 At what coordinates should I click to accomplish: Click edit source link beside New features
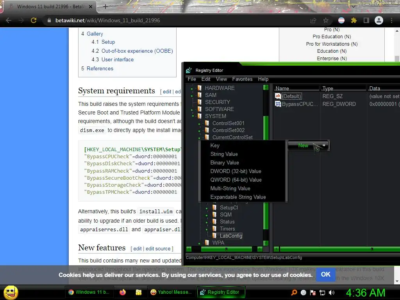(158, 249)
